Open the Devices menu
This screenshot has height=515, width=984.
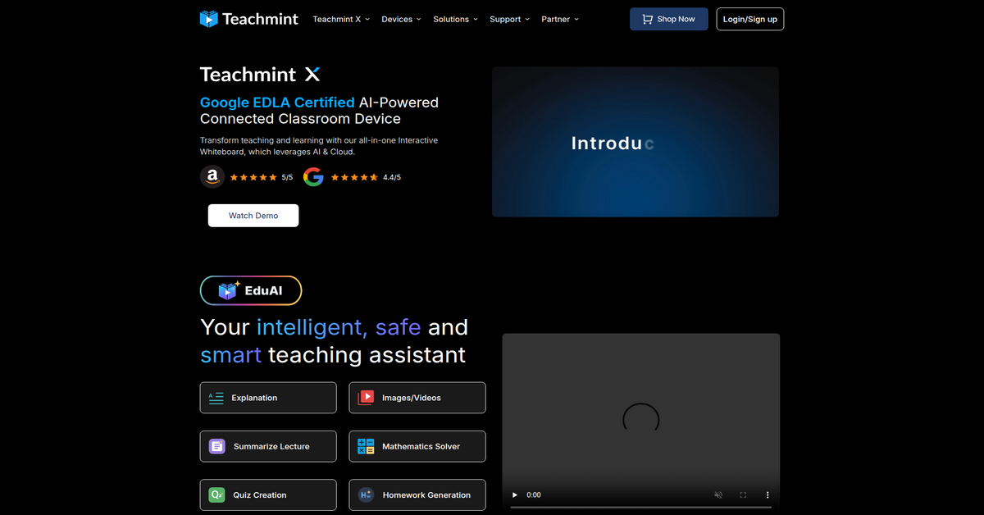(x=401, y=19)
